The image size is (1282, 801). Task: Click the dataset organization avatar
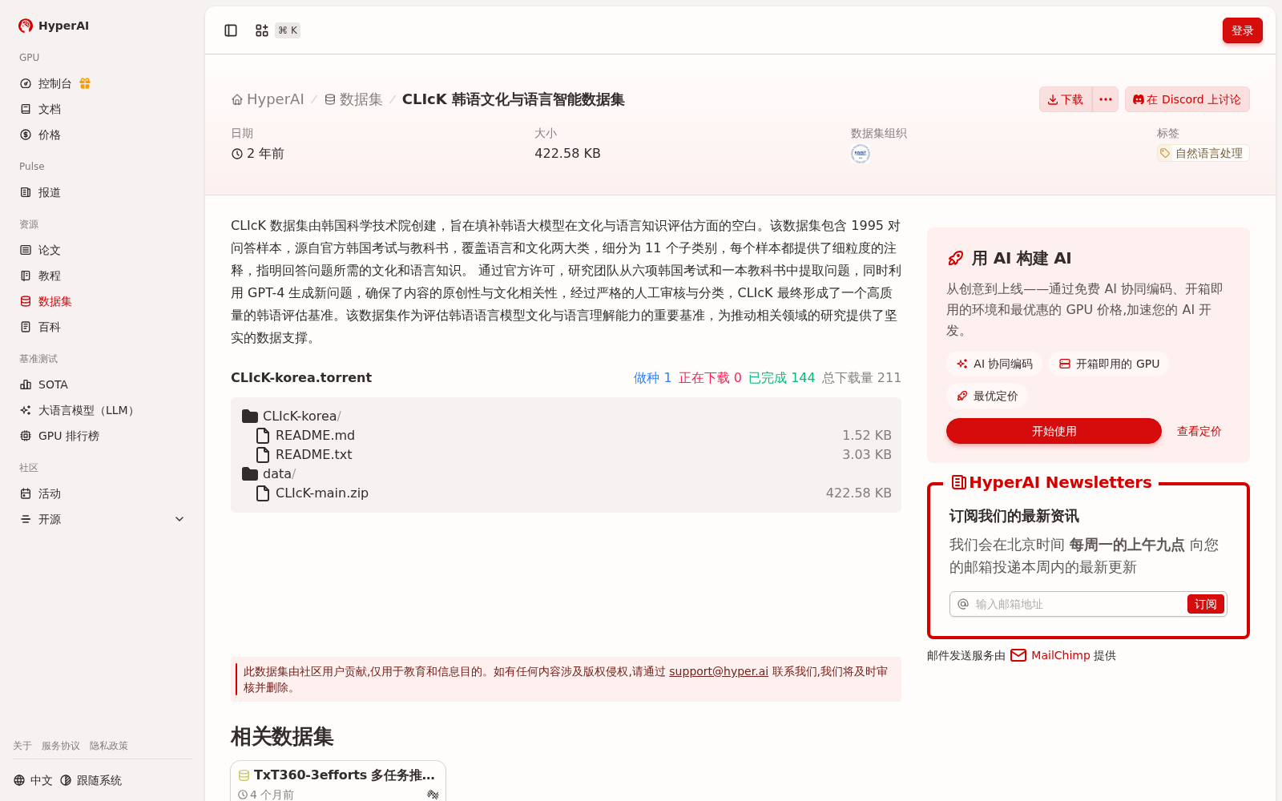(x=861, y=154)
